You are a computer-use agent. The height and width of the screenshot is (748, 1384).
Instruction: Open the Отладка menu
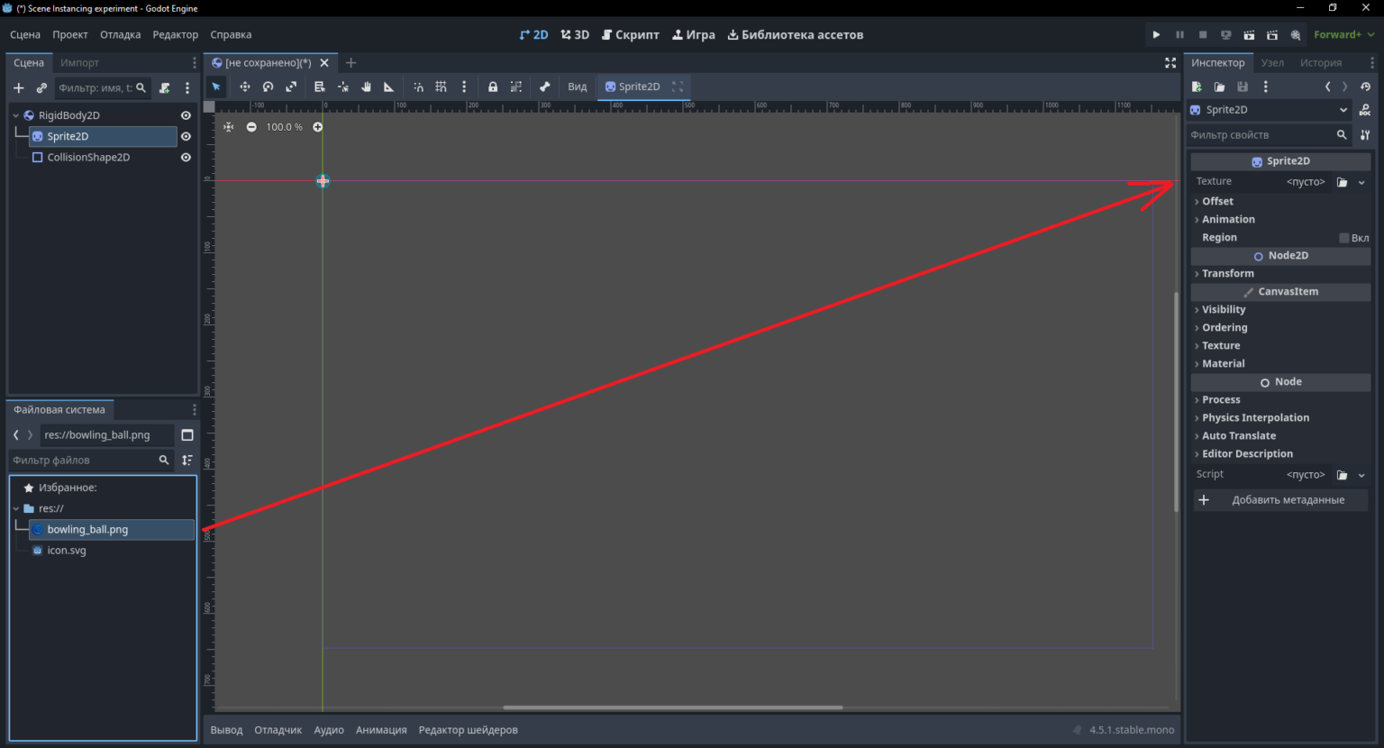coord(120,35)
